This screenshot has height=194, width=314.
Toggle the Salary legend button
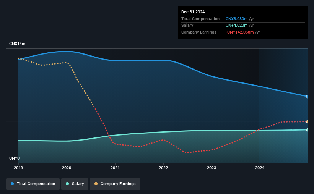tap(75, 184)
